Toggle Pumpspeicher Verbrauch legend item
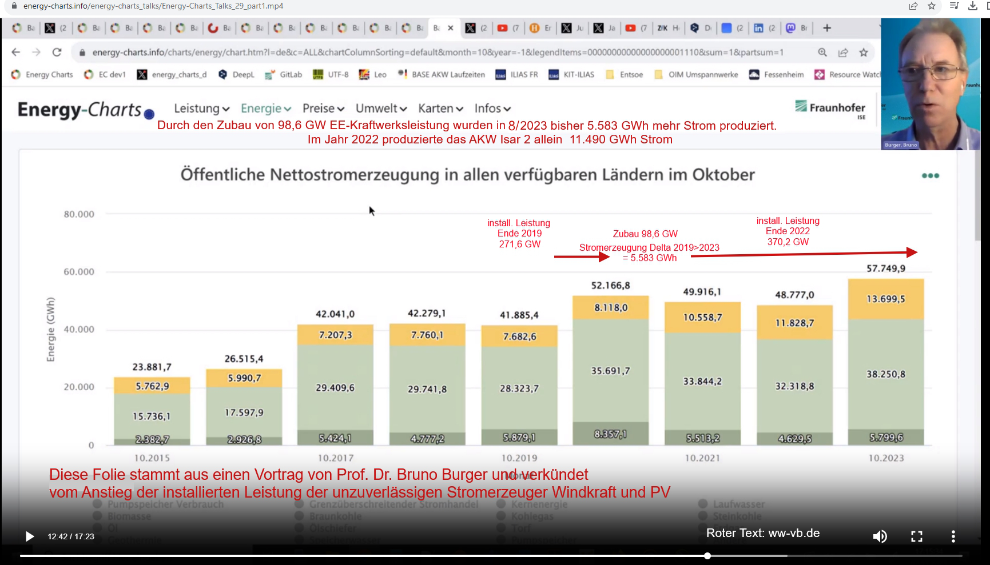This screenshot has height=565, width=990. coord(165,504)
